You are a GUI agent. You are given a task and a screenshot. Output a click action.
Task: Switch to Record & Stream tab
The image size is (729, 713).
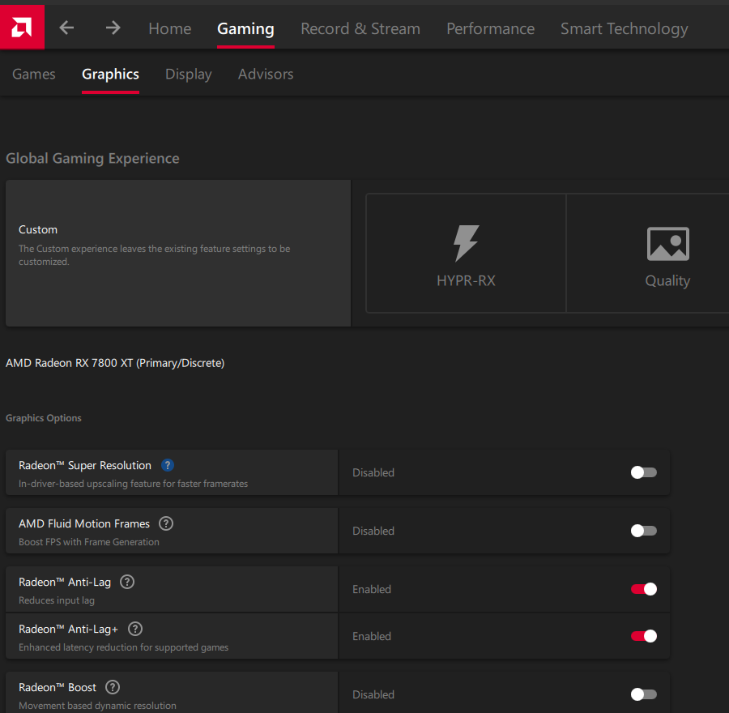360,29
